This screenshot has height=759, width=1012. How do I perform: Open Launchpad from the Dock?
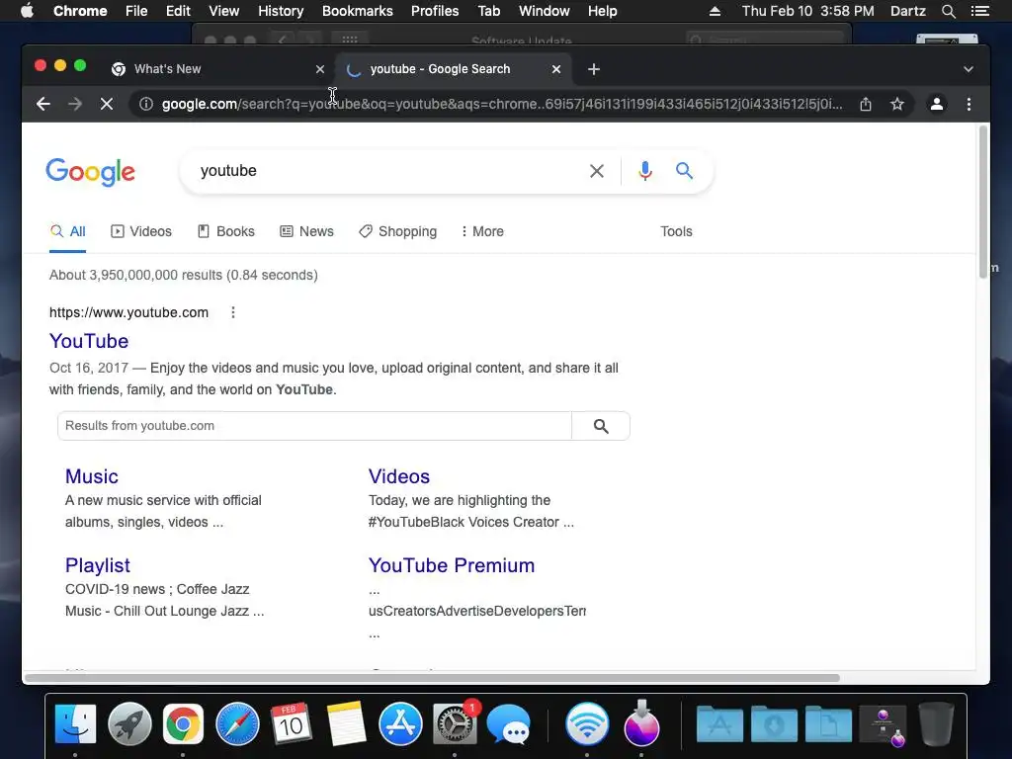click(x=129, y=723)
